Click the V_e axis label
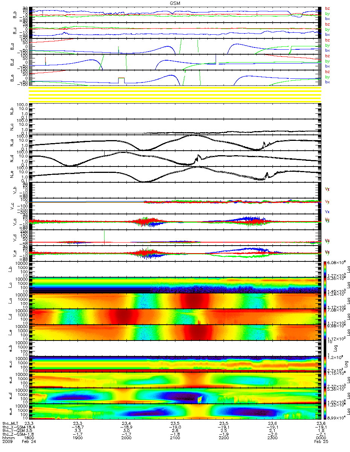Screen dimensions: 350x452 tap(15, 253)
